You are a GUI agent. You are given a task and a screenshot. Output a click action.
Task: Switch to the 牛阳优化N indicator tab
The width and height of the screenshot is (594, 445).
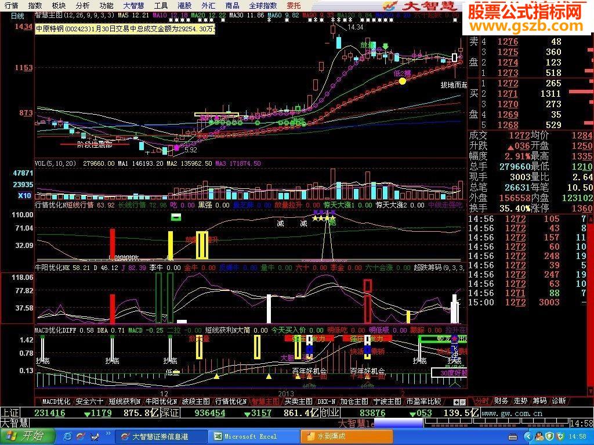pos(161,401)
